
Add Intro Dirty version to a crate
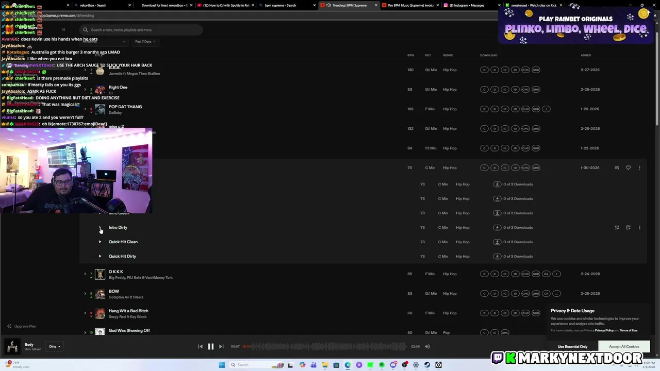coord(628,227)
